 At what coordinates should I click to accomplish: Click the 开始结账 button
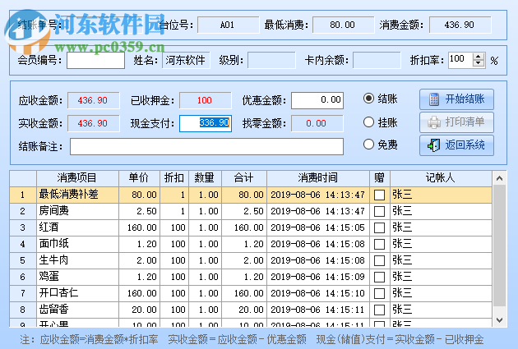456,99
